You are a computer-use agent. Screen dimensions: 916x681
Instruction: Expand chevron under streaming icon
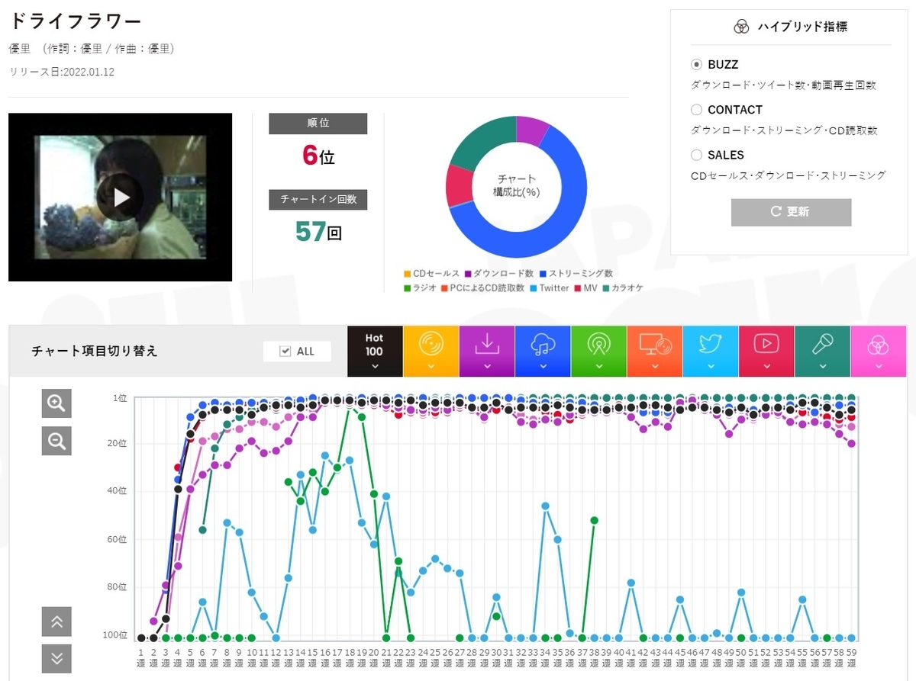(543, 367)
